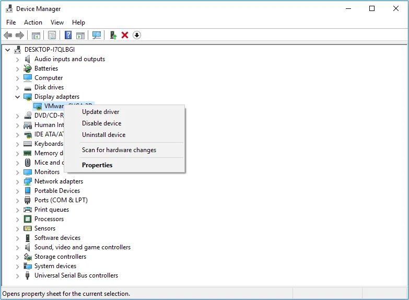This screenshot has width=409, height=300.
Task: Click the Audio inputs and outputs speaker icon
Action: click(27, 59)
